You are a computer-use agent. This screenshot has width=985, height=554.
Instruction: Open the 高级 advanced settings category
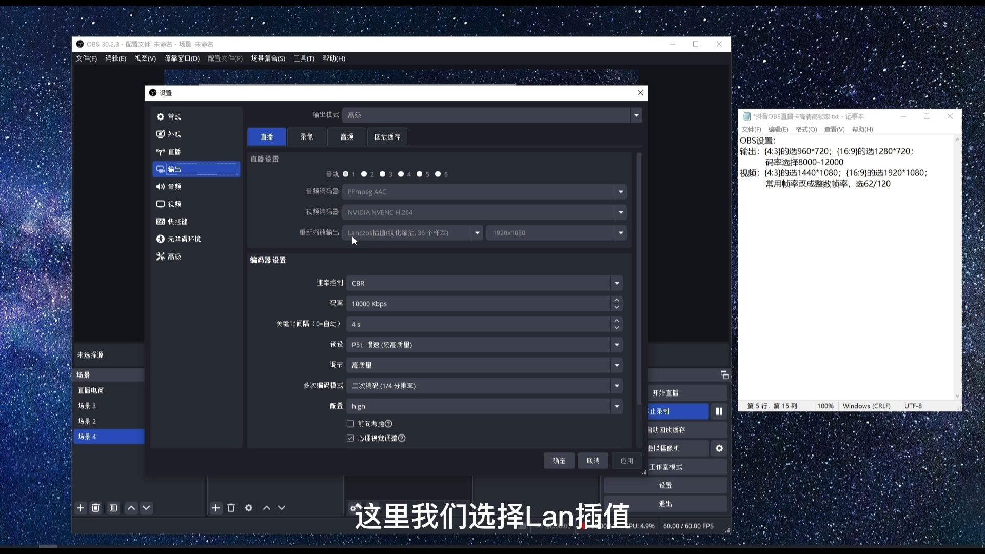tap(196, 256)
